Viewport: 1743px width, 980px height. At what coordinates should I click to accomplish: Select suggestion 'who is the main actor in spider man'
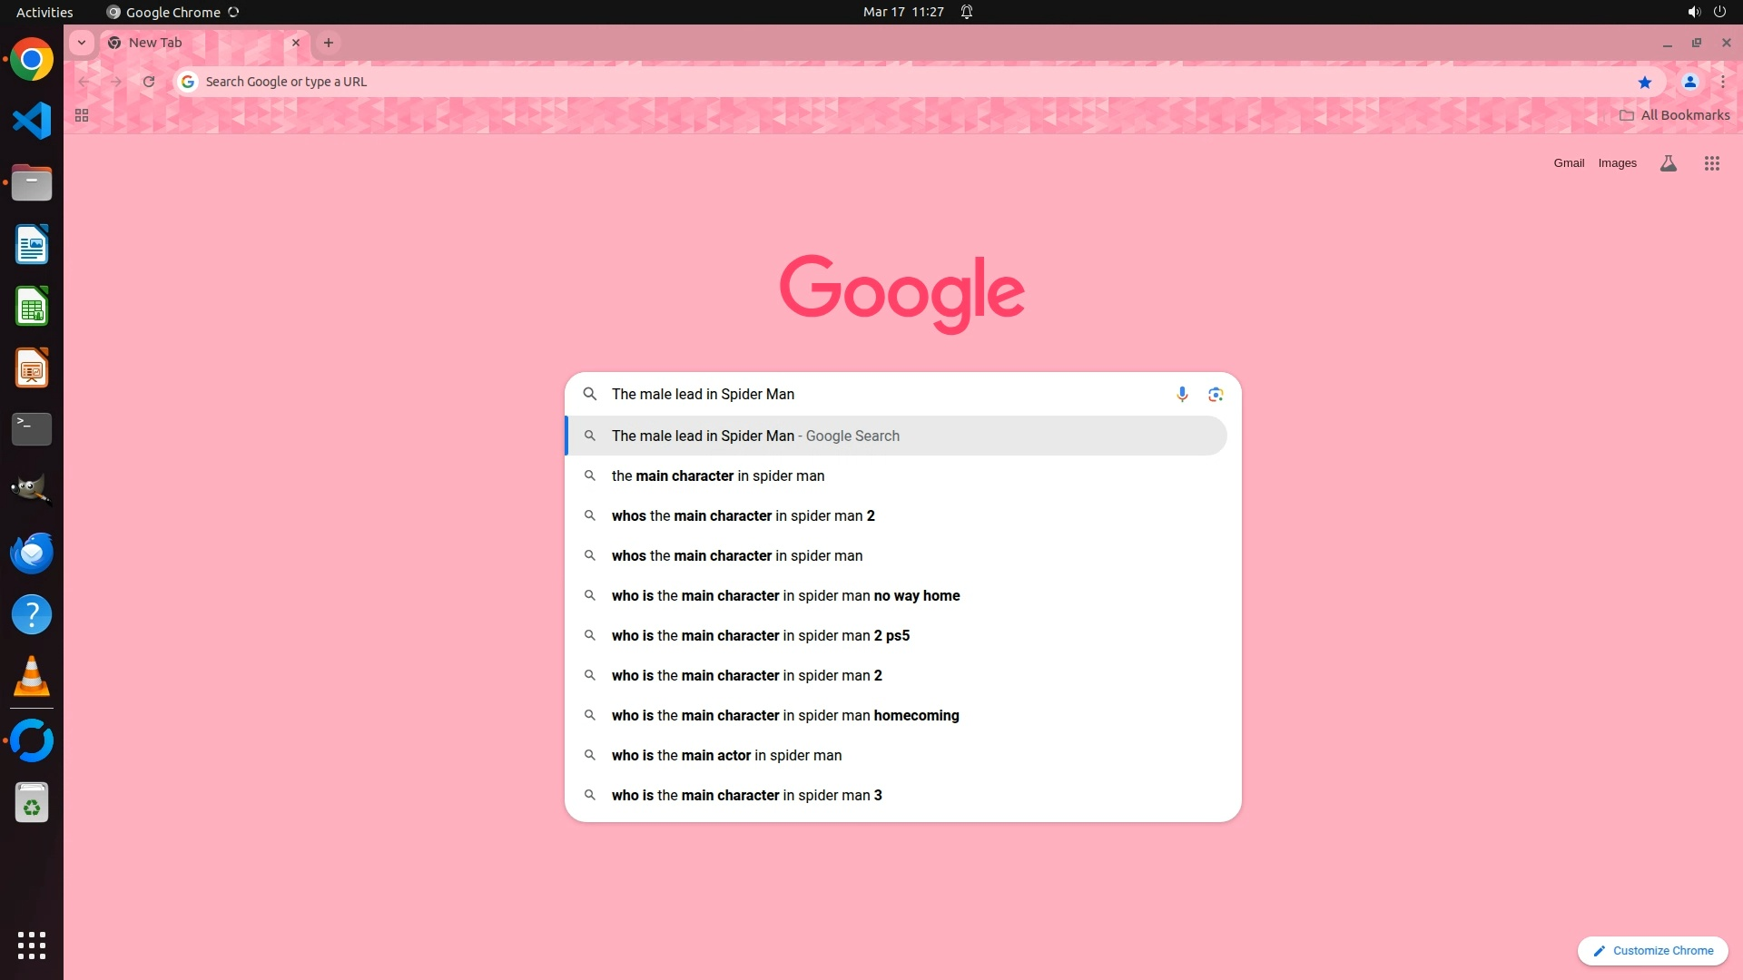click(x=726, y=755)
